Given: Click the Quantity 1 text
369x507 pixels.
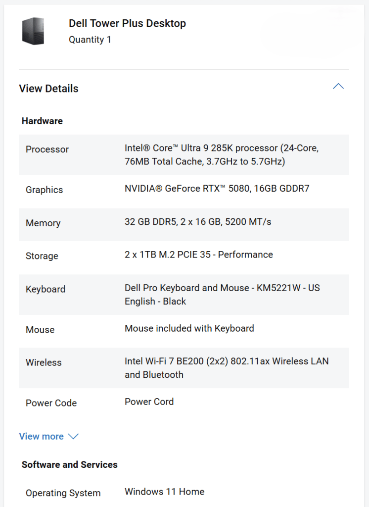Looking at the screenshot, I should tap(90, 40).
